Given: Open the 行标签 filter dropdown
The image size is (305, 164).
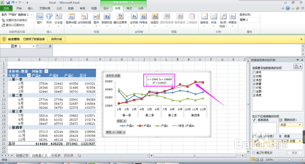Looking at the screenshot, I should pos(29,75).
